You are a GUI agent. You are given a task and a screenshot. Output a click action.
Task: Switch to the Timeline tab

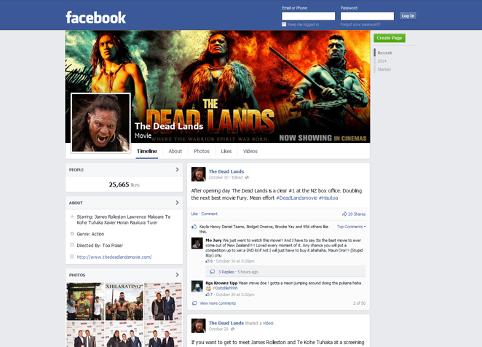(x=147, y=151)
